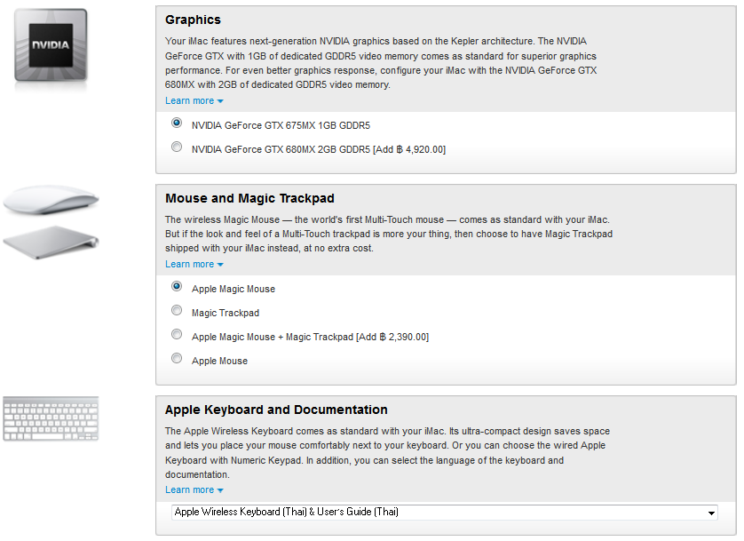
Task: Expand Learn more under Graphics
Action: click(194, 101)
